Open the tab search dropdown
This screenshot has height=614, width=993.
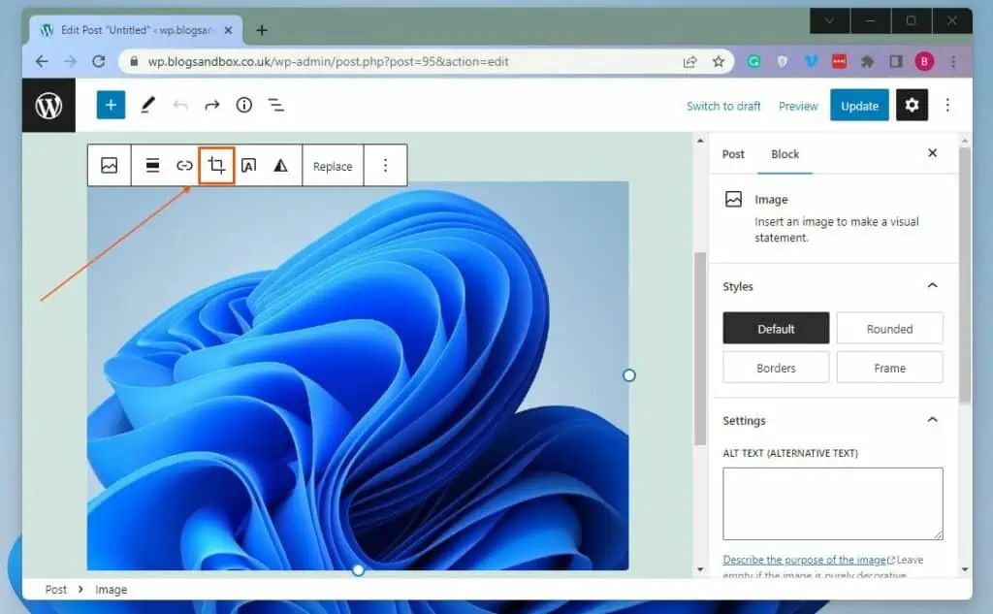(830, 21)
